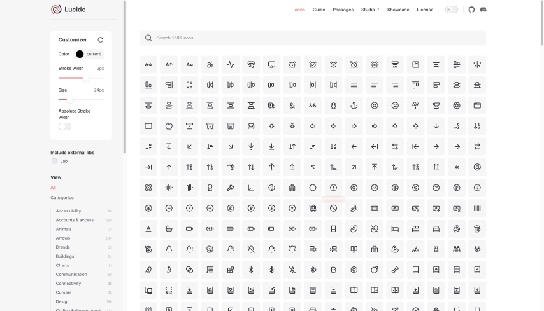Check the Lab external library box

tap(55, 161)
